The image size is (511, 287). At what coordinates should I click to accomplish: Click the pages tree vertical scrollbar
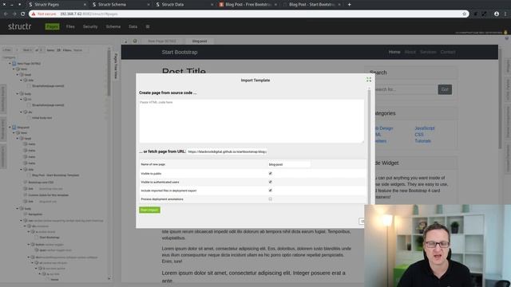pos(109,72)
